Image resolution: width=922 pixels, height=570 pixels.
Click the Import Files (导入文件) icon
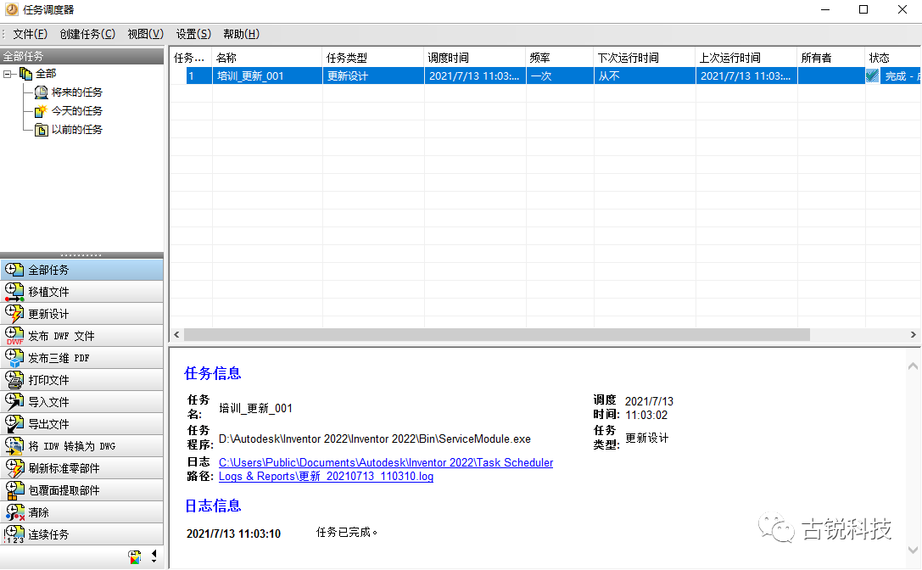[14, 402]
